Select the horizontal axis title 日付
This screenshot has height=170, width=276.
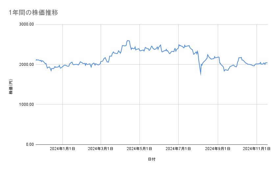[x=152, y=159]
